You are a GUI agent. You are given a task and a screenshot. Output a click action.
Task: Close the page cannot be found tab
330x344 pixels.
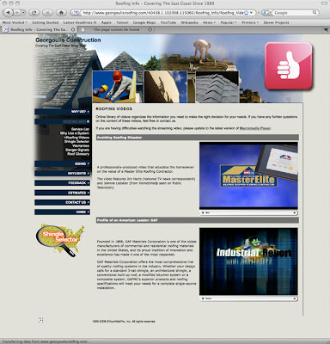[150, 29]
